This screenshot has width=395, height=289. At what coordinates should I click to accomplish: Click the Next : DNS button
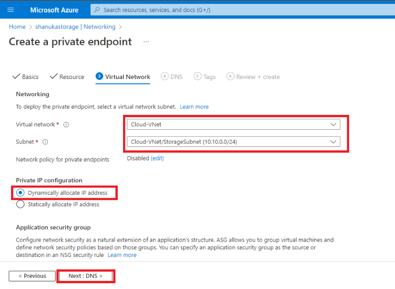tap(86, 276)
